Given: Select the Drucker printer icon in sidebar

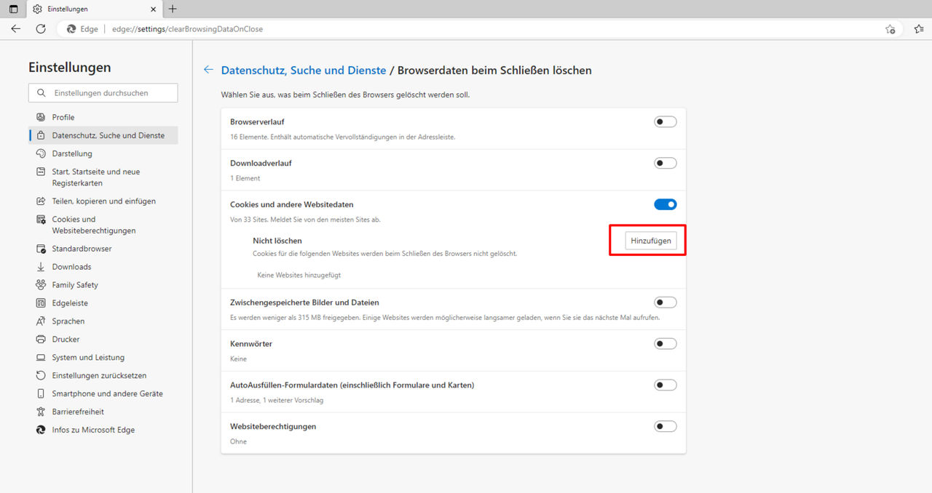Looking at the screenshot, I should pyautogui.click(x=42, y=339).
